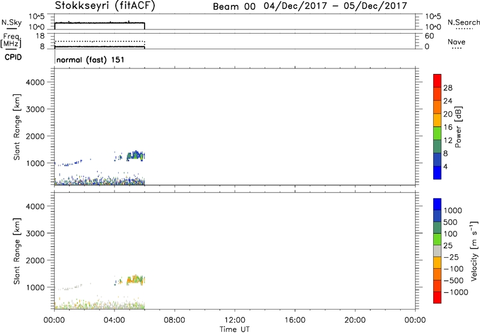
Task: Click the 20:00 time tick label
Action: tap(355, 320)
